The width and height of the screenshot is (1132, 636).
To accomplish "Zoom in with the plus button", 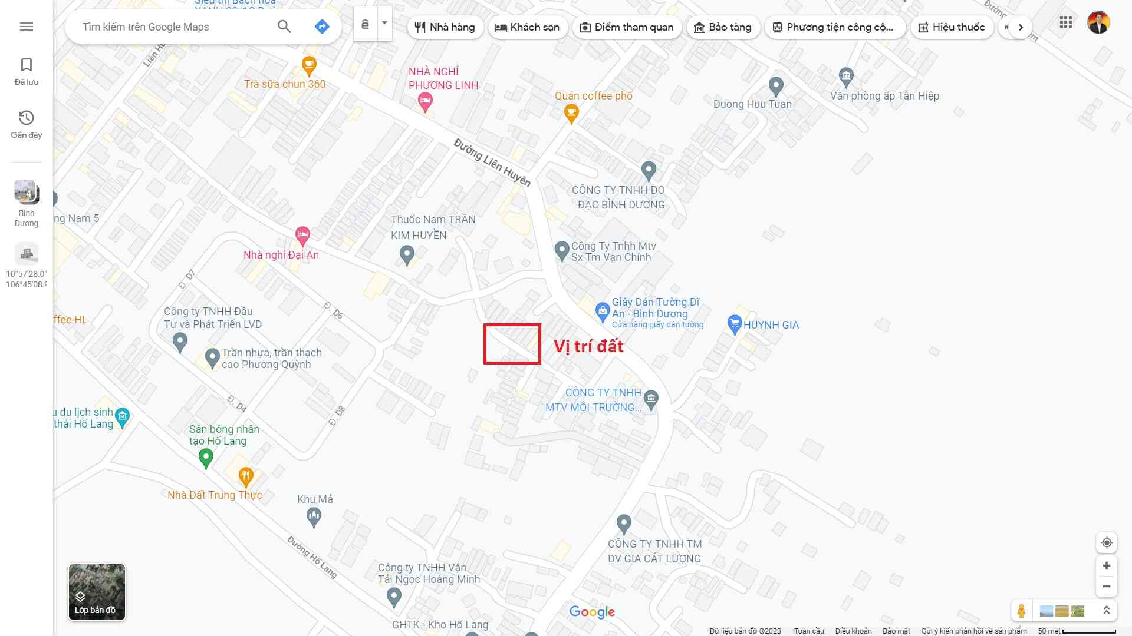I will point(1107,566).
